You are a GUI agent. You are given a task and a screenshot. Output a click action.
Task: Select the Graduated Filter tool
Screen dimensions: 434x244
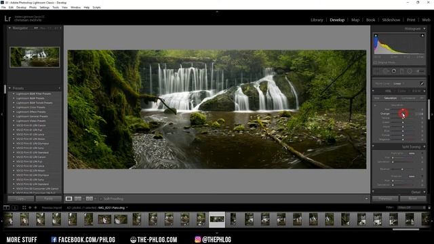(401, 71)
